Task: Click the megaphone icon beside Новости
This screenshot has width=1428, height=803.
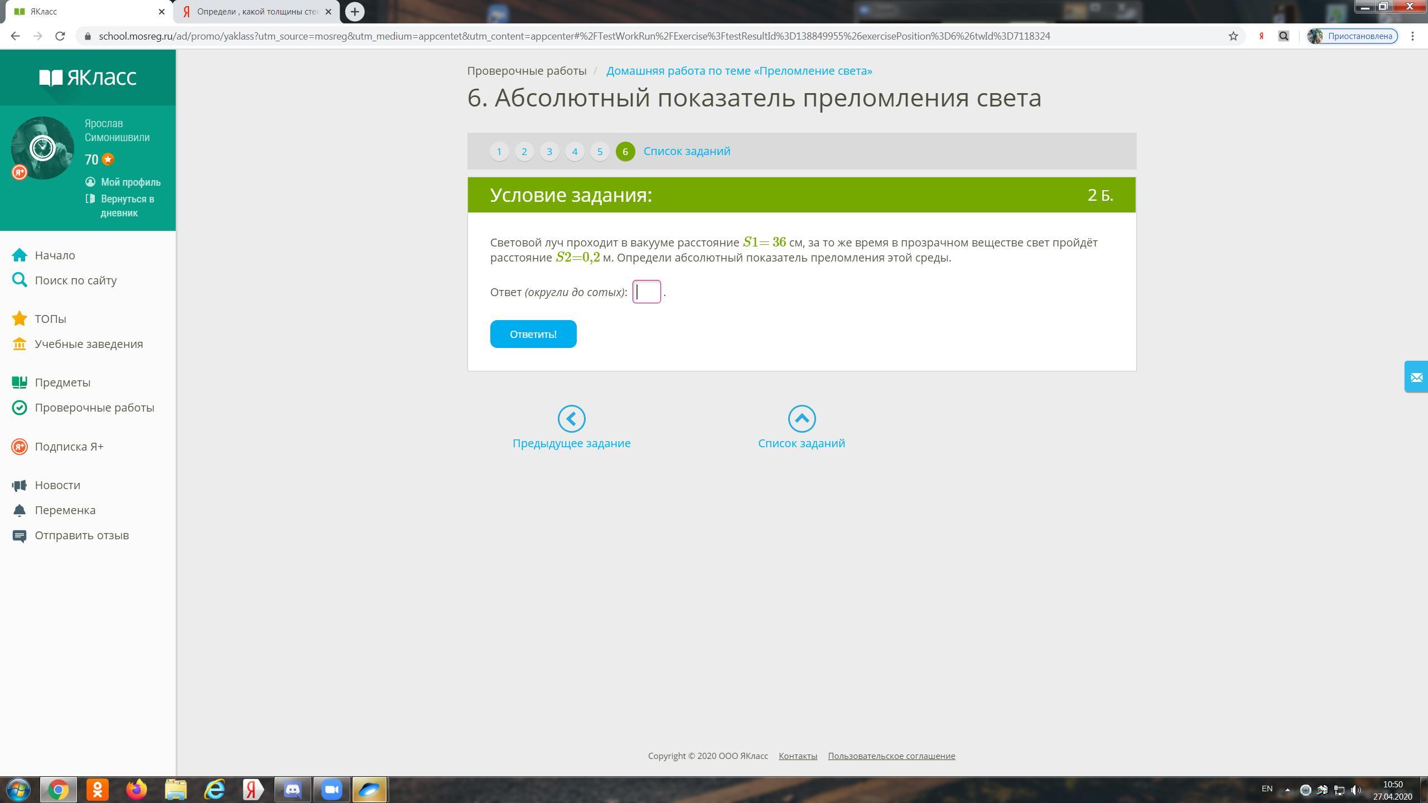Action: point(20,485)
